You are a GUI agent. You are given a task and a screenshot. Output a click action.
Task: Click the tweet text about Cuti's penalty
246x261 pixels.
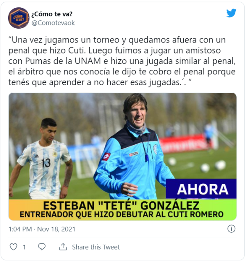coord(122,61)
